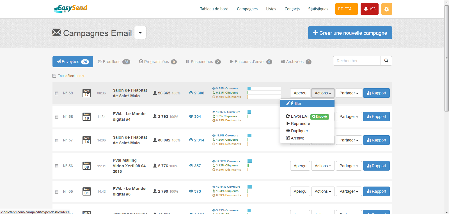
Task: Check the "Tout sélectionner" checkbox
Action: (54, 76)
